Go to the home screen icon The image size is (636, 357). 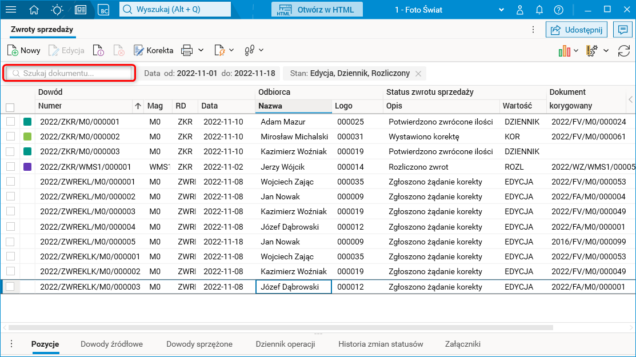[34, 10]
